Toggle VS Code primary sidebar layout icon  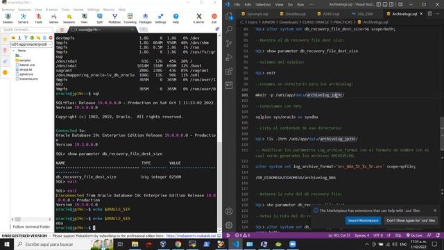pos(379,5)
